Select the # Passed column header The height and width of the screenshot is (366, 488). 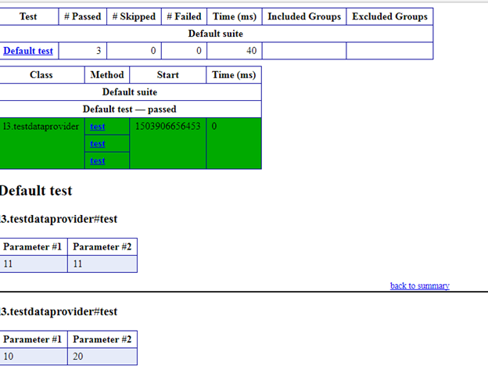tap(82, 16)
